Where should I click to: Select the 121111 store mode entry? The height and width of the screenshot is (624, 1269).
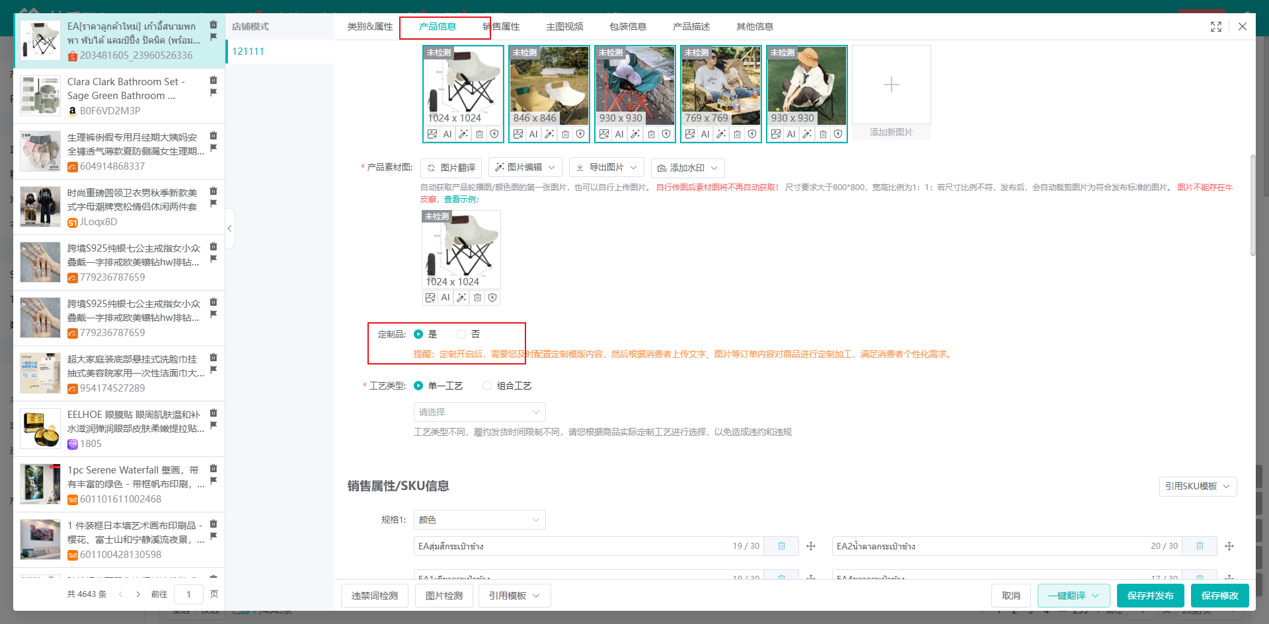pos(280,52)
